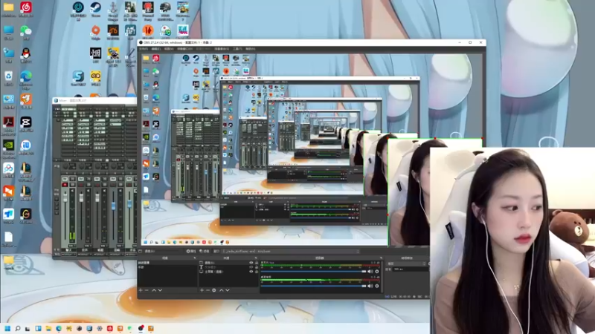Select the Steam desktop shortcut
Screen dimensions: 595x334
(96, 7)
